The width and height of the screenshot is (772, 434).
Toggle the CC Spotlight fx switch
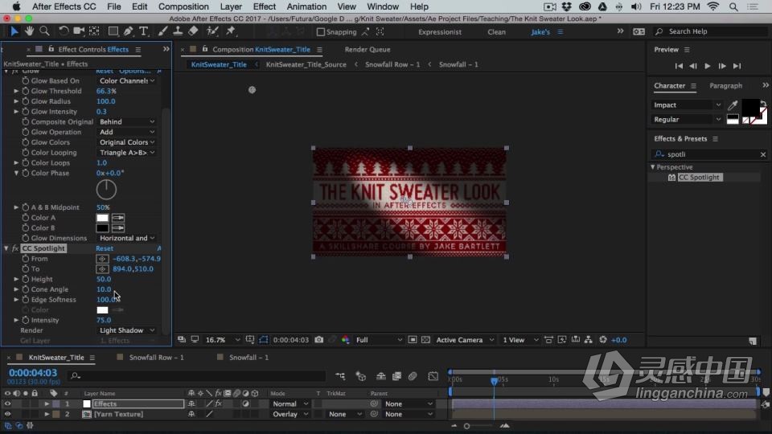coord(15,248)
